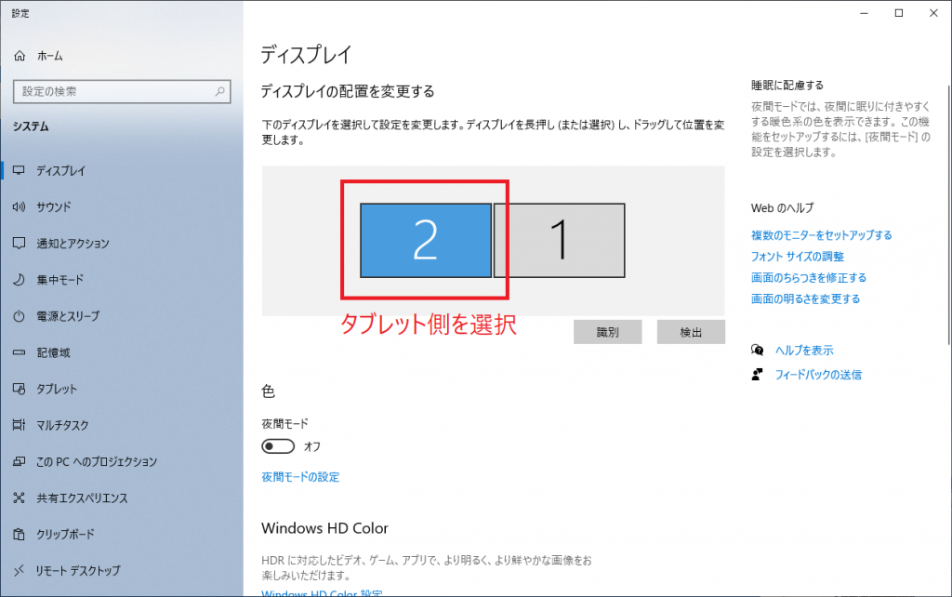Open 記憶域 settings category
Viewport: 952px width, 597px height.
click(x=53, y=352)
